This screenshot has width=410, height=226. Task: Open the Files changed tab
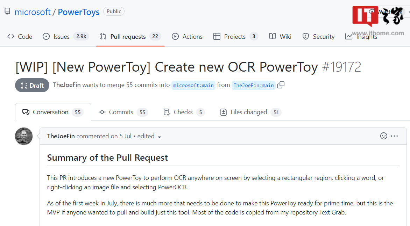coord(251,112)
